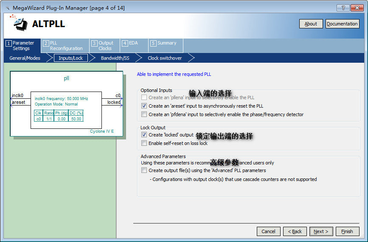Image resolution: width=368 pixels, height=242 pixels.
Task: Enable self-reset on loss lock
Action: click(144, 143)
